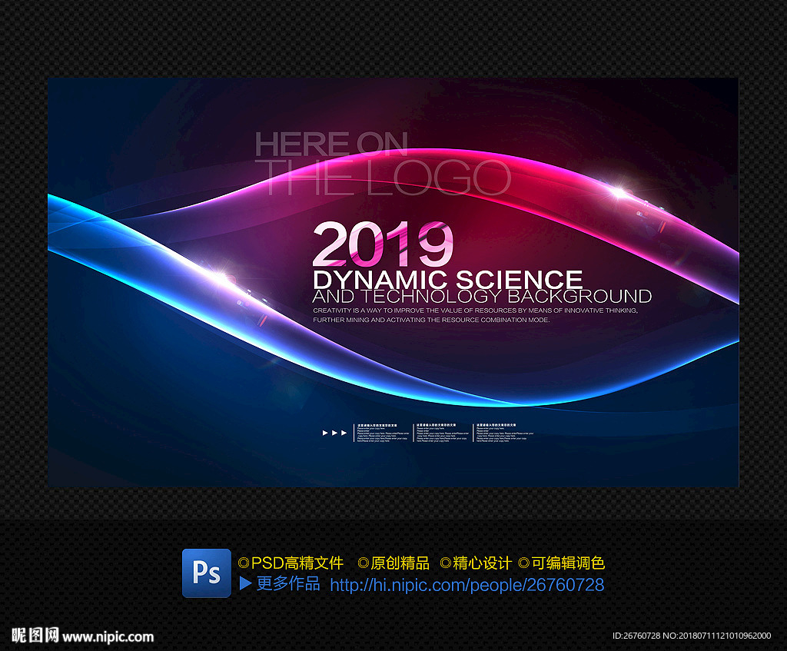The width and height of the screenshot is (787, 651).
Task: Click the THE LOGO placeholder text
Action: point(384,178)
